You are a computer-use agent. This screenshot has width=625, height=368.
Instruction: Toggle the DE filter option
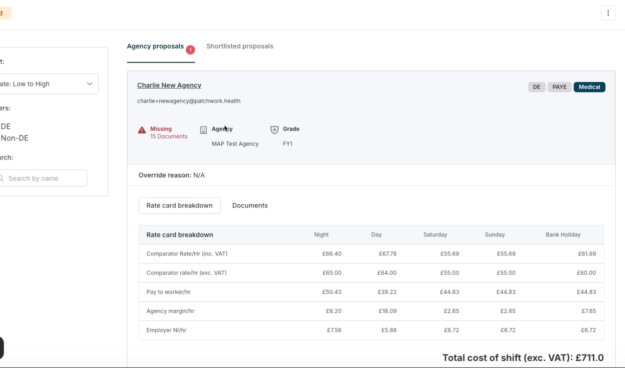pos(6,126)
